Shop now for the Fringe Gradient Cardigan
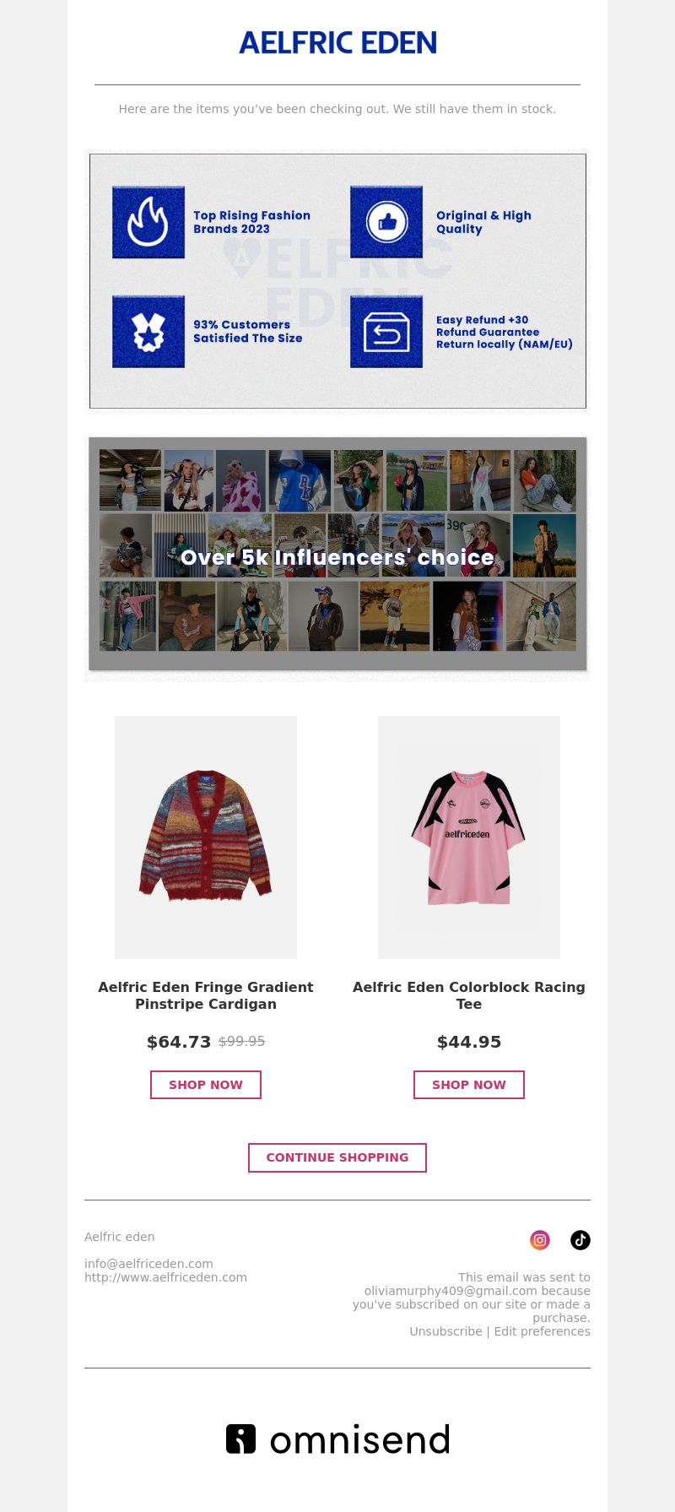Viewport: 675px width, 1512px height. coord(206,1085)
